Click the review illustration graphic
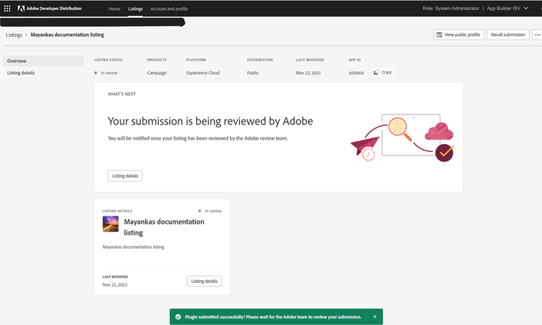 pyautogui.click(x=402, y=138)
